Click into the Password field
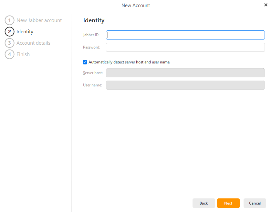 point(185,47)
